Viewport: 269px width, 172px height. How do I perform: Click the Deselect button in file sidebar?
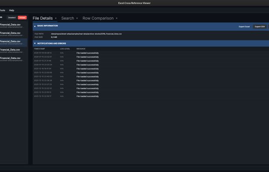[12, 17]
